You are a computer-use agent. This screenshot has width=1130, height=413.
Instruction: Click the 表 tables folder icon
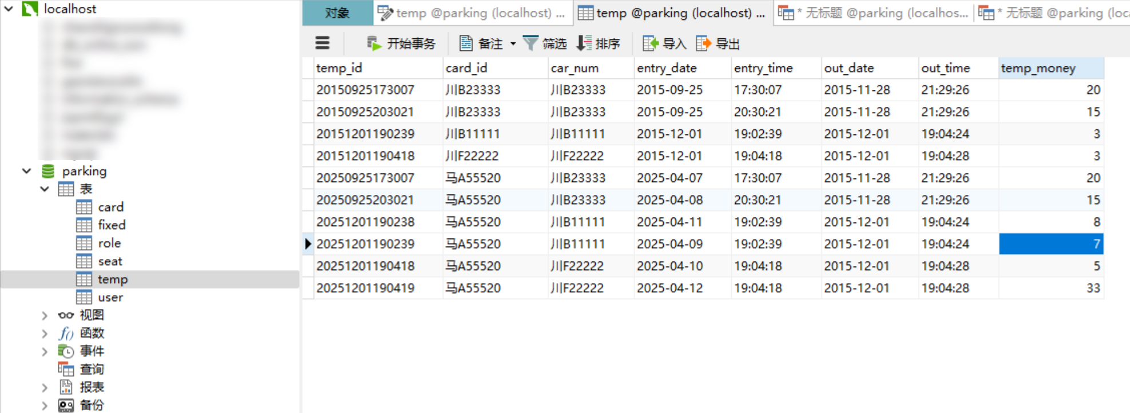pos(66,189)
